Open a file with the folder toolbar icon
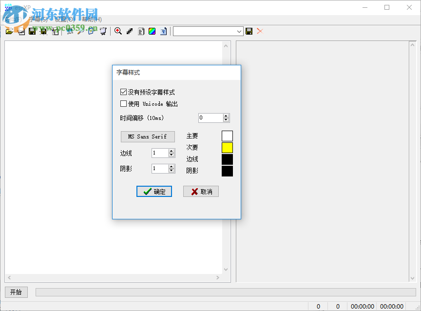421x311 pixels. click(x=10, y=31)
